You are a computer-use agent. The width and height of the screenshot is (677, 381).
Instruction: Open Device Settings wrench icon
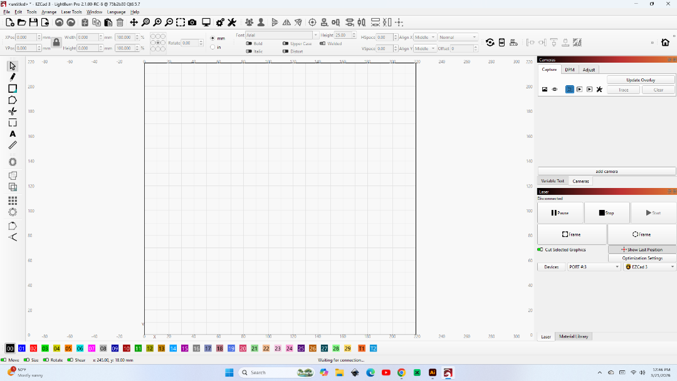tap(232, 23)
